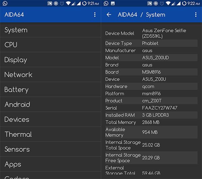Select the Platform msm8916 row
Screen dimensions: 202x179
(151, 94)
